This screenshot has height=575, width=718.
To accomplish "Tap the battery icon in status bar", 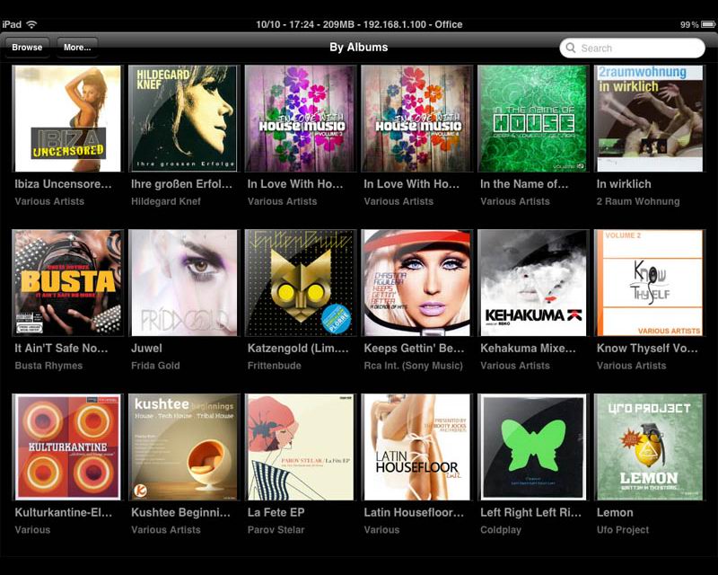I will pos(709,24).
